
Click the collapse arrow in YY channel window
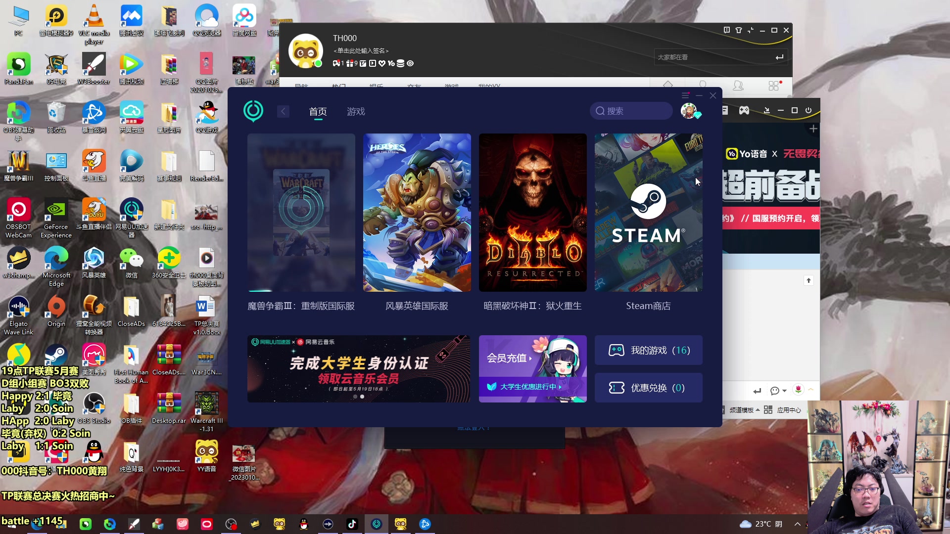(767, 110)
